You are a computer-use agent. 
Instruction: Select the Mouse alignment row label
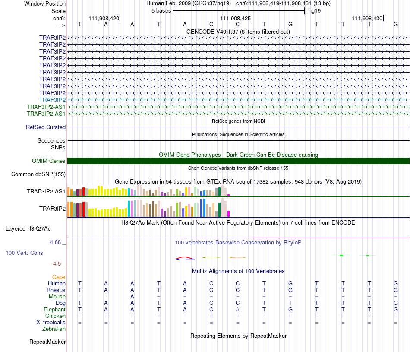57,297
